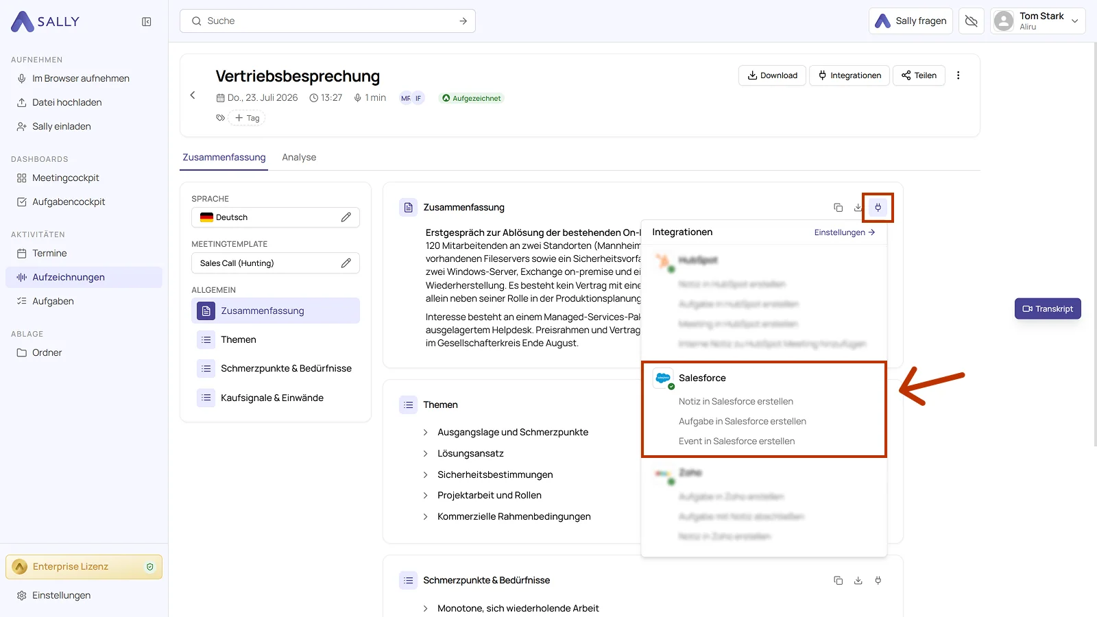Open Aufgabencockpit dashboard
This screenshot has height=617, width=1097.
coord(69,202)
